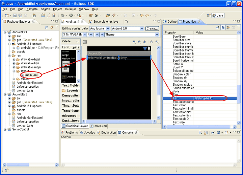The height and width of the screenshot is (175, 243).
Task: Click Collapse All in Package Explorer
Action: pyautogui.click(x=47, y=27)
